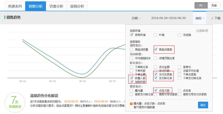
Task: Collapse the 指标 dropdown panel
Action: point(200,18)
